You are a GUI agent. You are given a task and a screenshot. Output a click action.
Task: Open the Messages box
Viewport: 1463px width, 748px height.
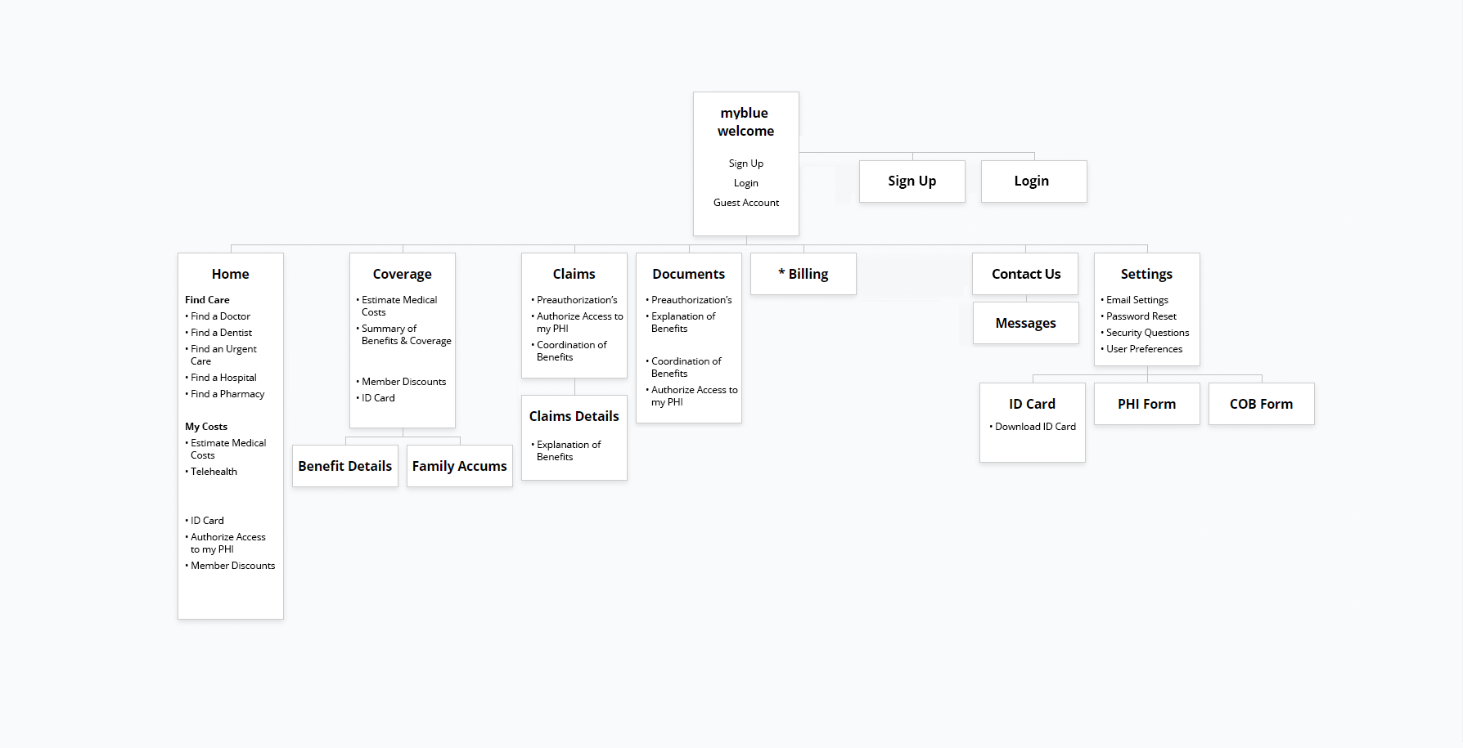(x=1025, y=323)
